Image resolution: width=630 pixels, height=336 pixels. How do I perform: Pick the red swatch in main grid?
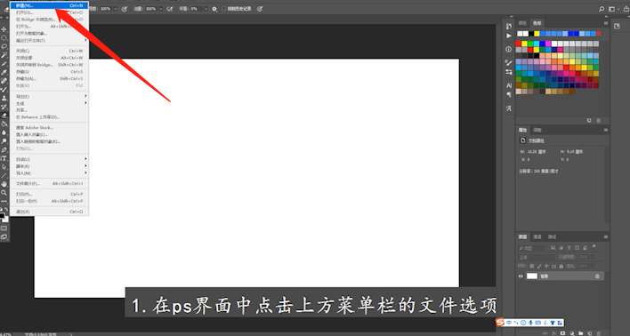(x=518, y=44)
